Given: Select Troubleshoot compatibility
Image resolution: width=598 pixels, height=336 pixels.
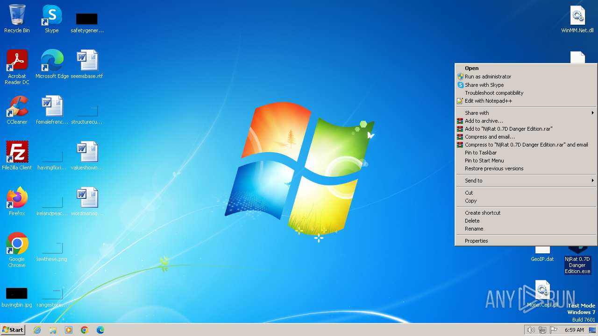Looking at the screenshot, I should [526, 93].
